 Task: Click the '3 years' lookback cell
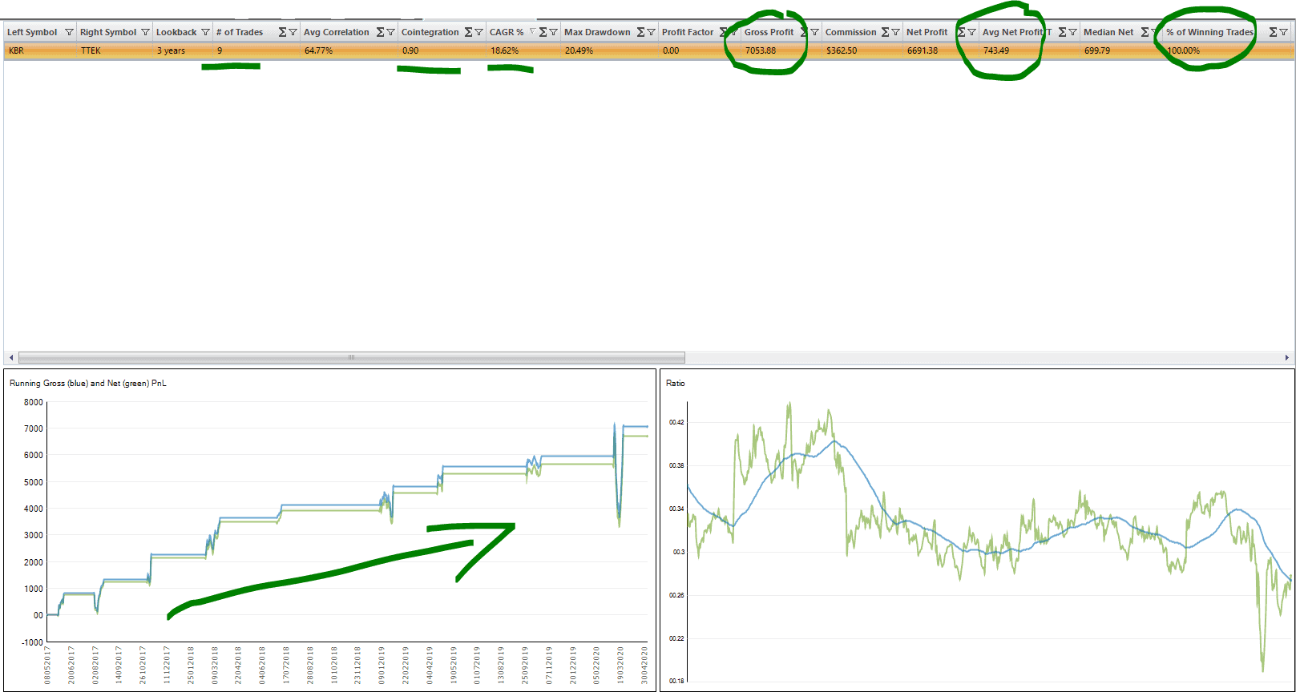tap(183, 50)
